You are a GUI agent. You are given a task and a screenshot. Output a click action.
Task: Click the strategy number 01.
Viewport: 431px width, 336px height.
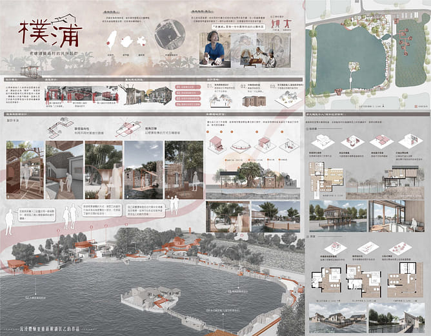210,86
